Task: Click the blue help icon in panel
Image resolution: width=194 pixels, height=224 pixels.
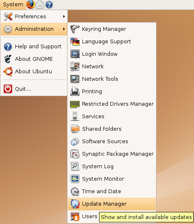Action: pos(49,5)
